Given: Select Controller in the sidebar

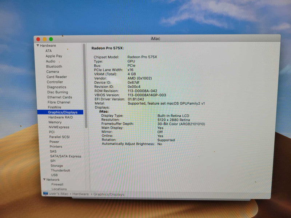Looking at the screenshot, I should coord(55,82).
